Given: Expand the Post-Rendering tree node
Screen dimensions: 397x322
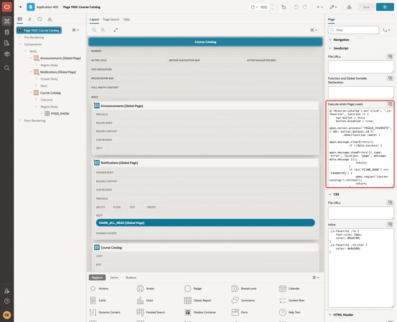Looking at the screenshot, I should 19,120.
